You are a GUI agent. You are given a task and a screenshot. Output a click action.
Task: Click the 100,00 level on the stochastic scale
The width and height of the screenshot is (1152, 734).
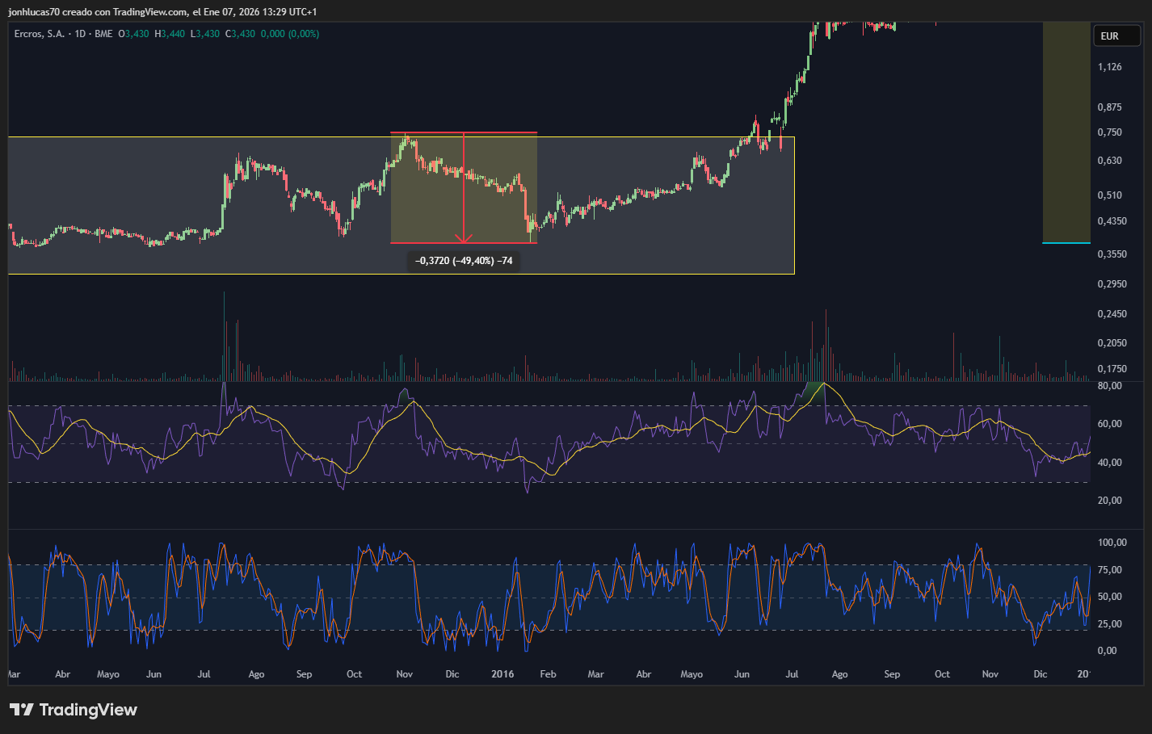tap(1112, 543)
